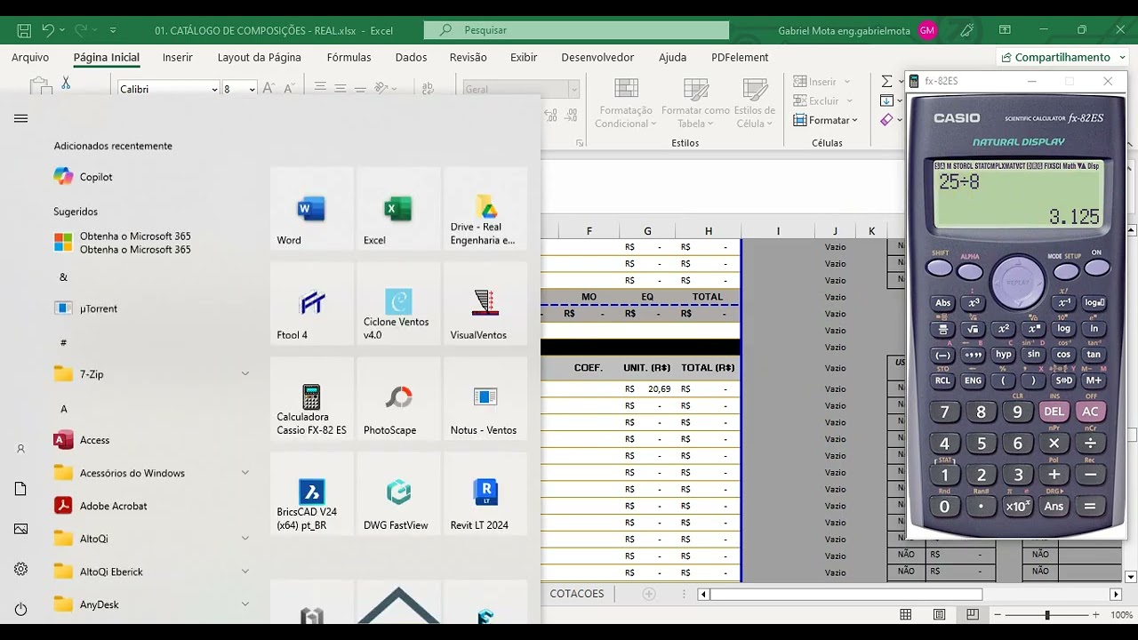Click the Pesquisar search box

pyautogui.click(x=576, y=30)
